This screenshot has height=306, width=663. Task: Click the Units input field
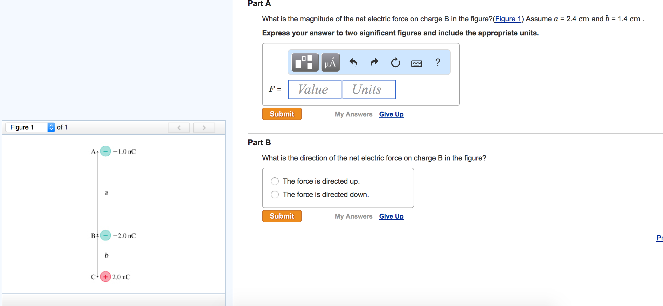(369, 89)
